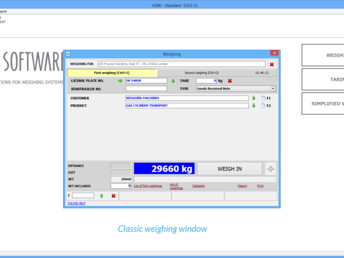Open the ONLINE HELP link

pos(76,204)
